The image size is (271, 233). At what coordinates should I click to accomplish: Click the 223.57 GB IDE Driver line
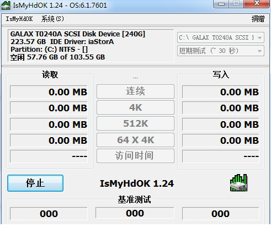(62, 42)
